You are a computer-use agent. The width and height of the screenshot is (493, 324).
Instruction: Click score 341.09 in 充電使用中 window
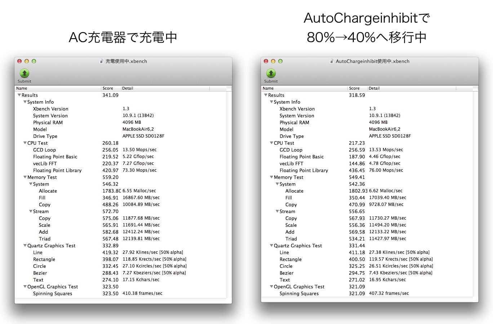(x=110, y=95)
